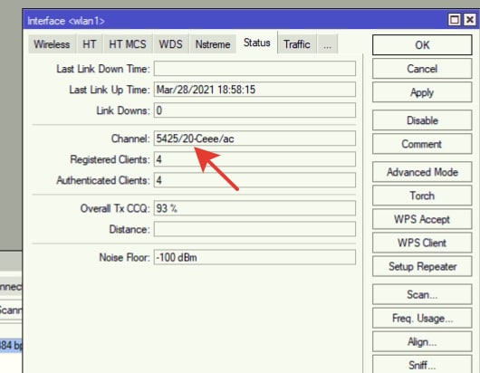The height and width of the screenshot is (373, 480).
Task: Open the Nstreme tab
Action: click(213, 44)
